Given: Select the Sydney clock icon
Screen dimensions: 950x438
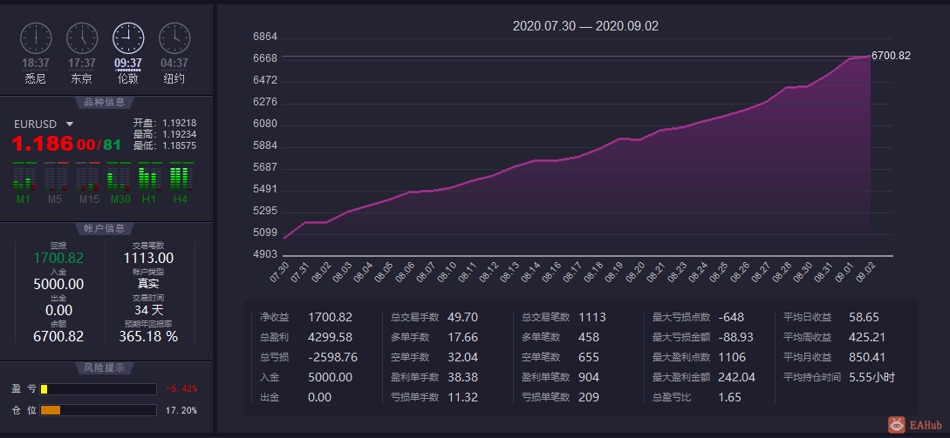Looking at the screenshot, I should 36,38.
